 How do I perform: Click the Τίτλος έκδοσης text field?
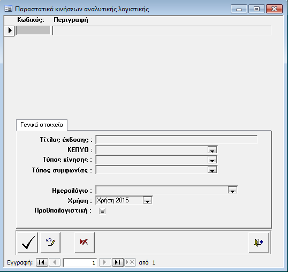tap(176, 140)
